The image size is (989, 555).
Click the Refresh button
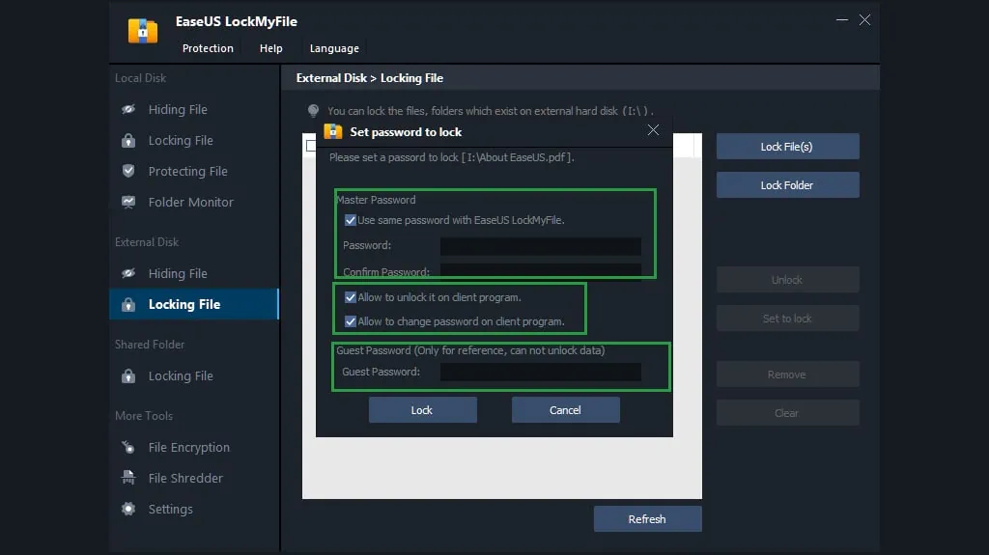click(x=647, y=519)
